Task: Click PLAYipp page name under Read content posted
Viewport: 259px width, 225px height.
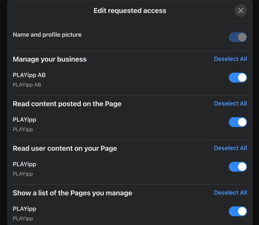Action: pyautogui.click(x=24, y=120)
